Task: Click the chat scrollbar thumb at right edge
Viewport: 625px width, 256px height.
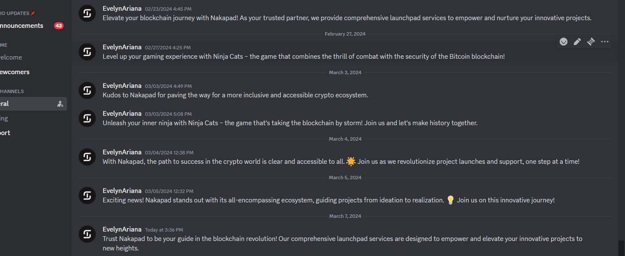Action: (622, 248)
